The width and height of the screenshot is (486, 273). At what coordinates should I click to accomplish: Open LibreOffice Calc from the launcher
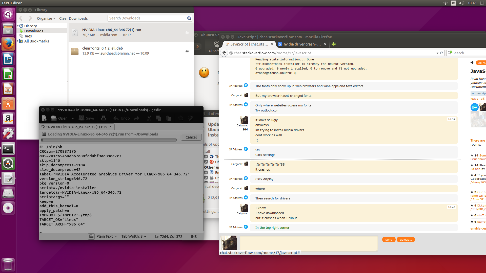pos(8,74)
